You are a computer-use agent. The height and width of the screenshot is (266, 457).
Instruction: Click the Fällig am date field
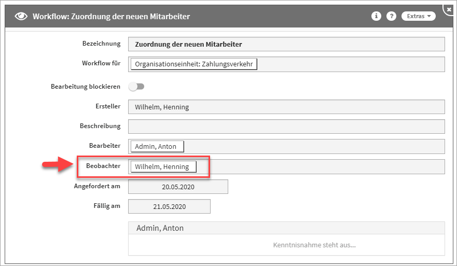[x=169, y=206]
